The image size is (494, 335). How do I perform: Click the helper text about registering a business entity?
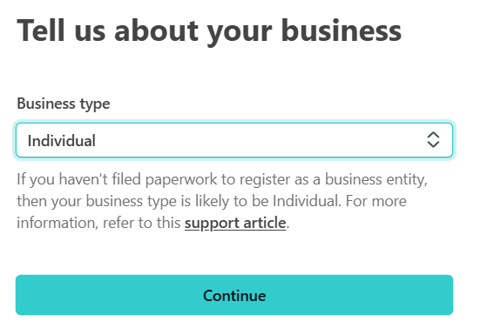click(222, 201)
